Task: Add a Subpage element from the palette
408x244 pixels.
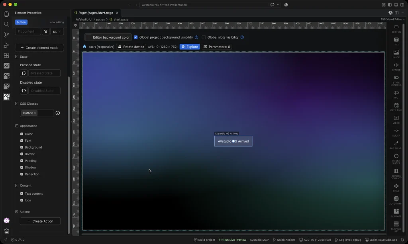Action: point(396,213)
